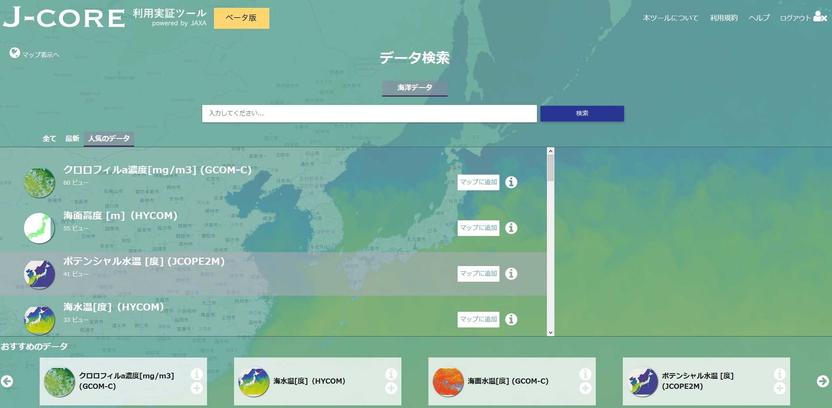Click the 60 ビュー view count
Image resolution: width=832 pixels, height=408 pixels.
pos(76,182)
